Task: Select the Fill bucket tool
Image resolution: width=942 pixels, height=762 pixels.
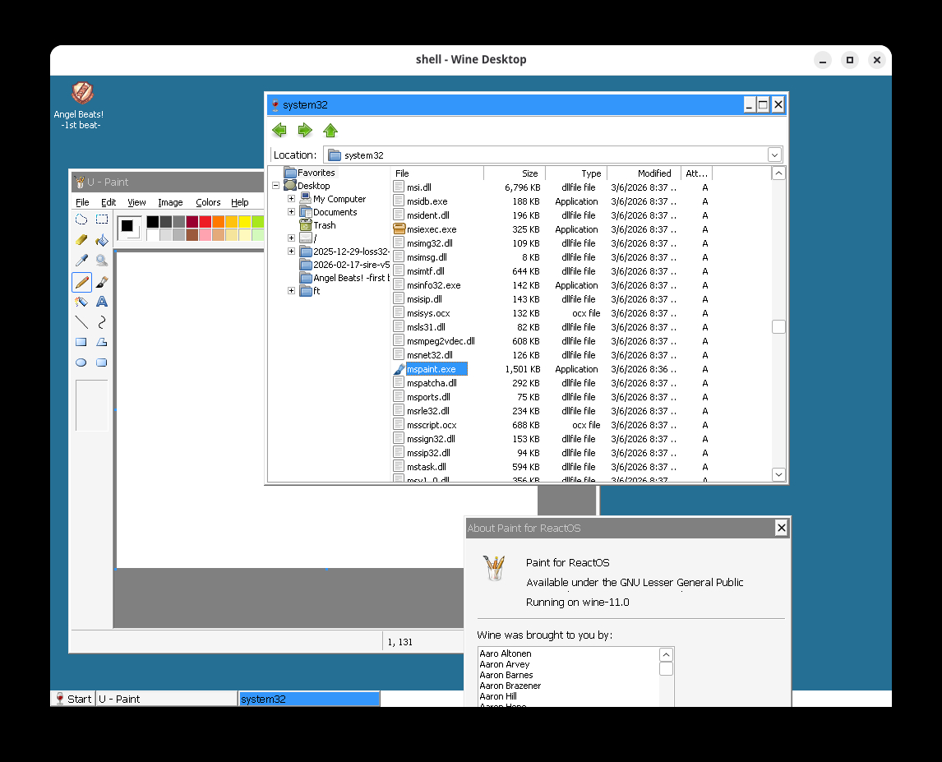Action: pos(102,240)
